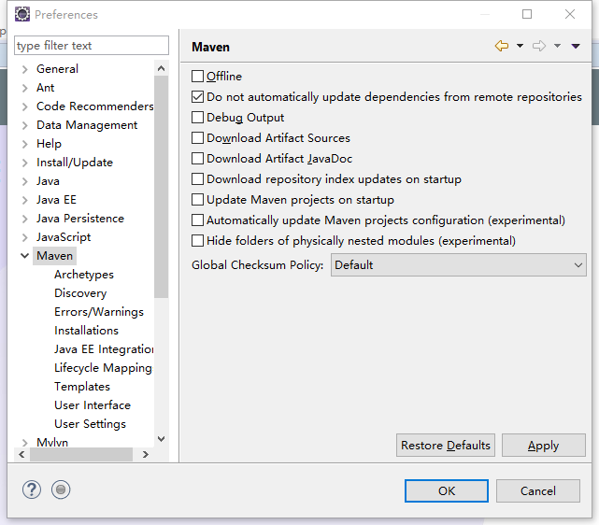Expand the Java Persistence node
Viewport: 599px width, 525px height.
pos(25,219)
